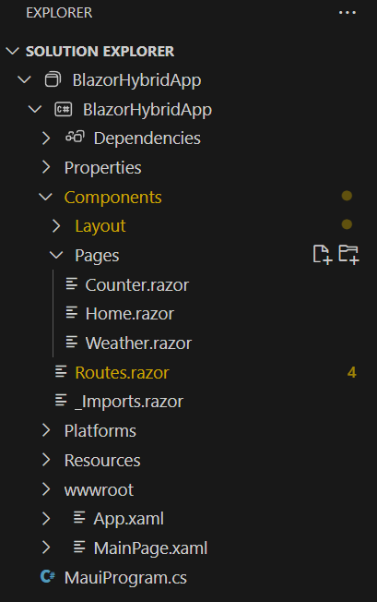This screenshot has width=377, height=602.
Task: Open Counter.razor file
Action: tap(136, 285)
